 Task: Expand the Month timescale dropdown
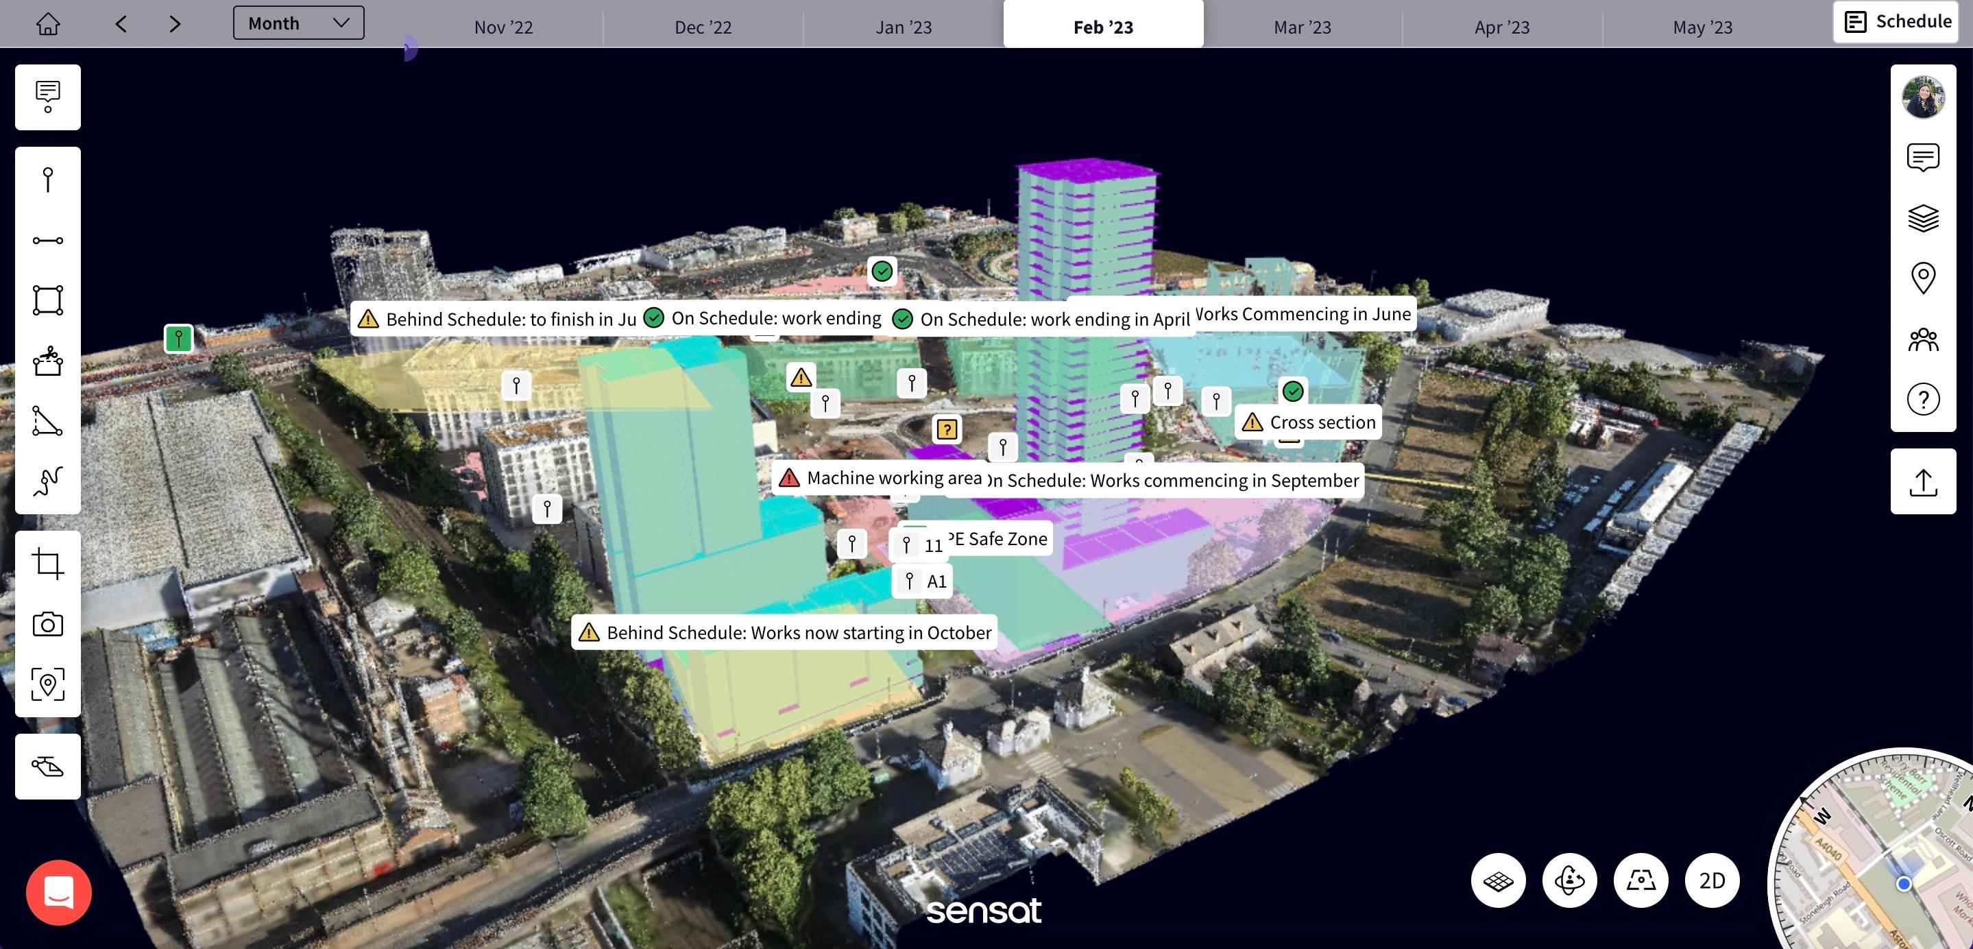pos(299,23)
